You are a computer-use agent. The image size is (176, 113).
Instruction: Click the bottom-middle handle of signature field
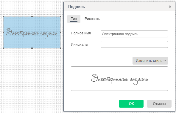[32, 48]
